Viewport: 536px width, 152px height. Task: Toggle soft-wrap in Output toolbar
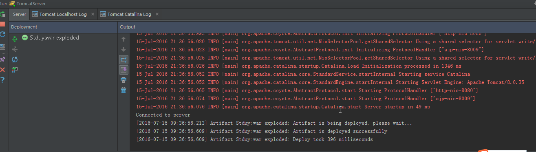click(124, 59)
